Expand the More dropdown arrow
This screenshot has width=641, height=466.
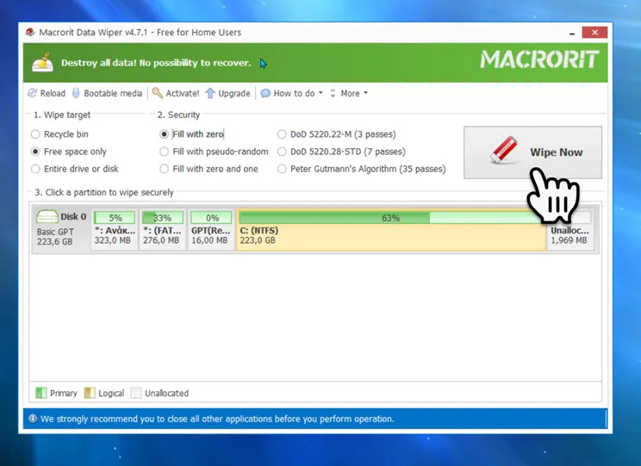tap(365, 93)
